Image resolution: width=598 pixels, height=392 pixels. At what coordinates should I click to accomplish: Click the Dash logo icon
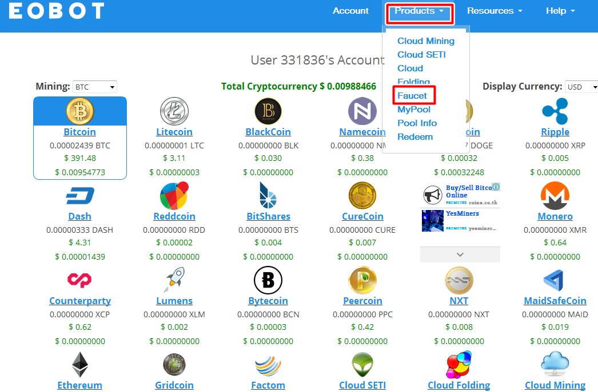[x=79, y=196]
